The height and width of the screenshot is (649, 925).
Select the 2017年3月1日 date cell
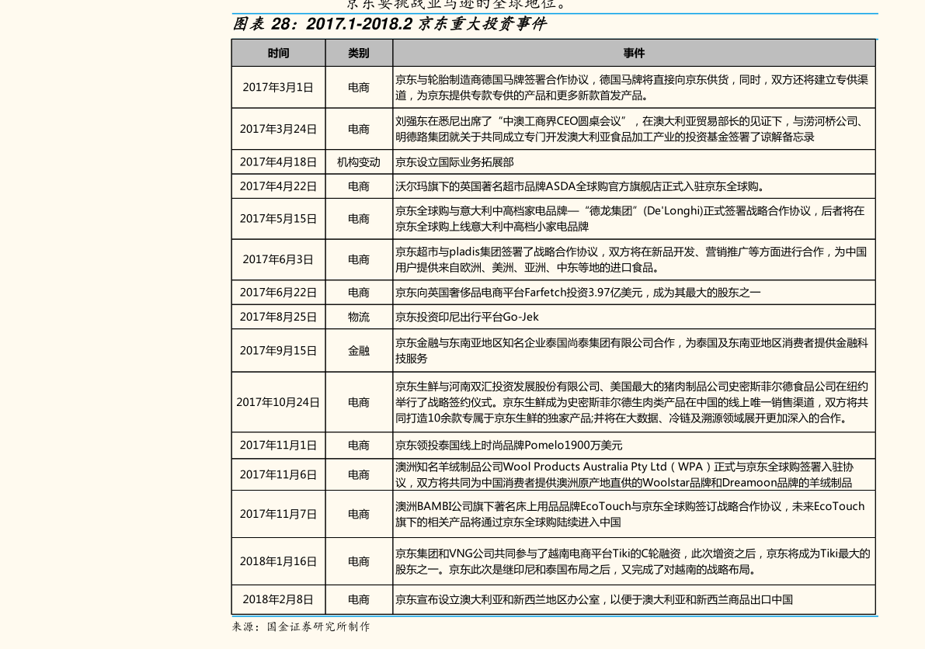(x=278, y=87)
